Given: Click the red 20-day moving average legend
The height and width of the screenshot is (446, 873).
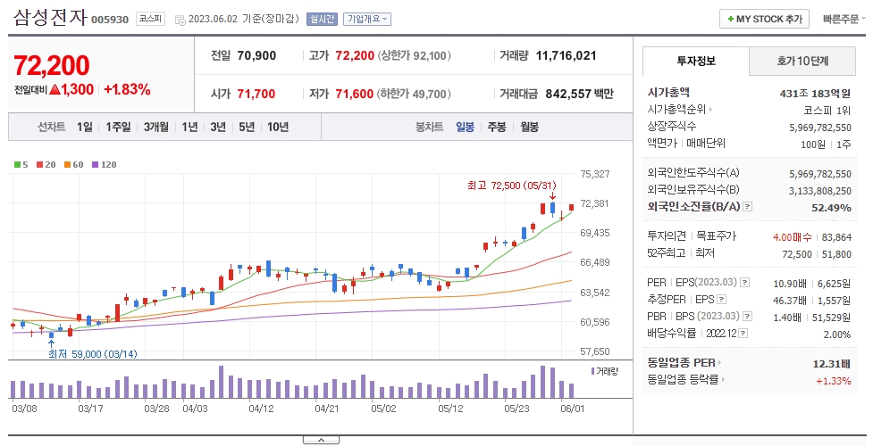Looking at the screenshot, I should [x=46, y=165].
